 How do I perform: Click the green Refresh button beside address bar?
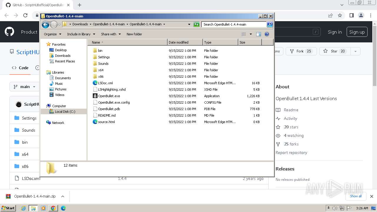(196, 24)
